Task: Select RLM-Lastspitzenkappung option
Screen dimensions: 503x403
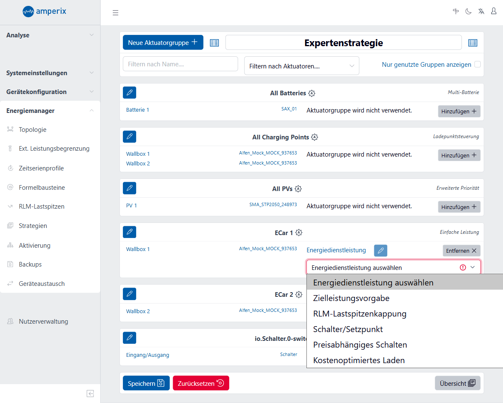Action: click(x=360, y=314)
